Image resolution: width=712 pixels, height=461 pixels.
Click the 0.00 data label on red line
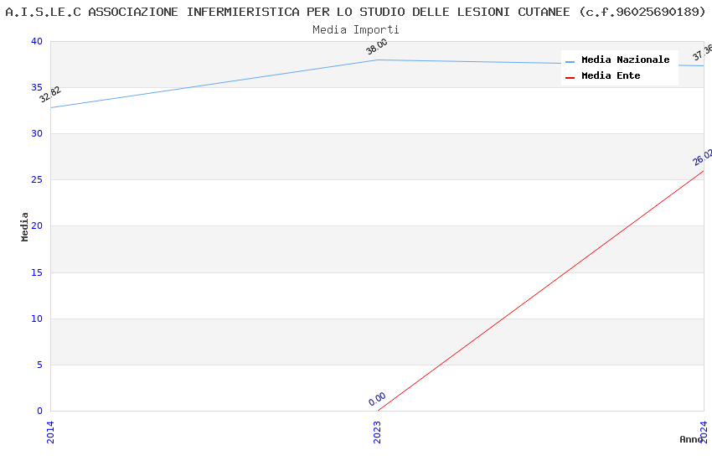(377, 399)
